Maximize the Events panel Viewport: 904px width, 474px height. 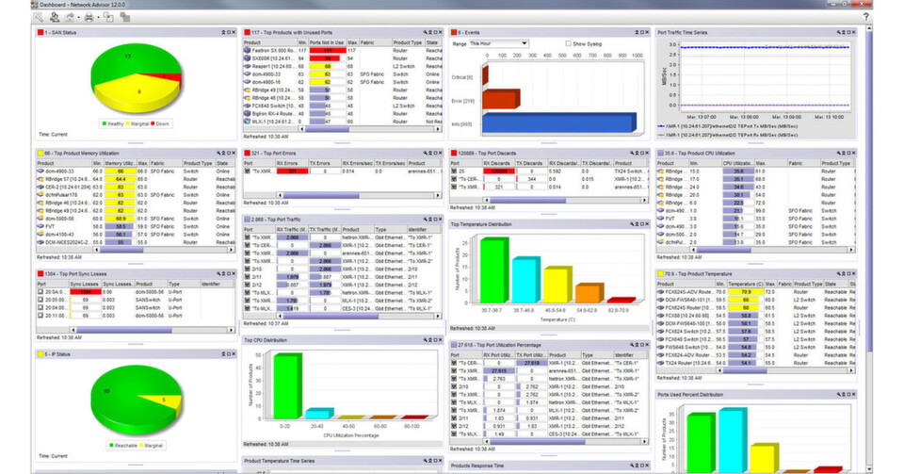pyautogui.click(x=641, y=32)
